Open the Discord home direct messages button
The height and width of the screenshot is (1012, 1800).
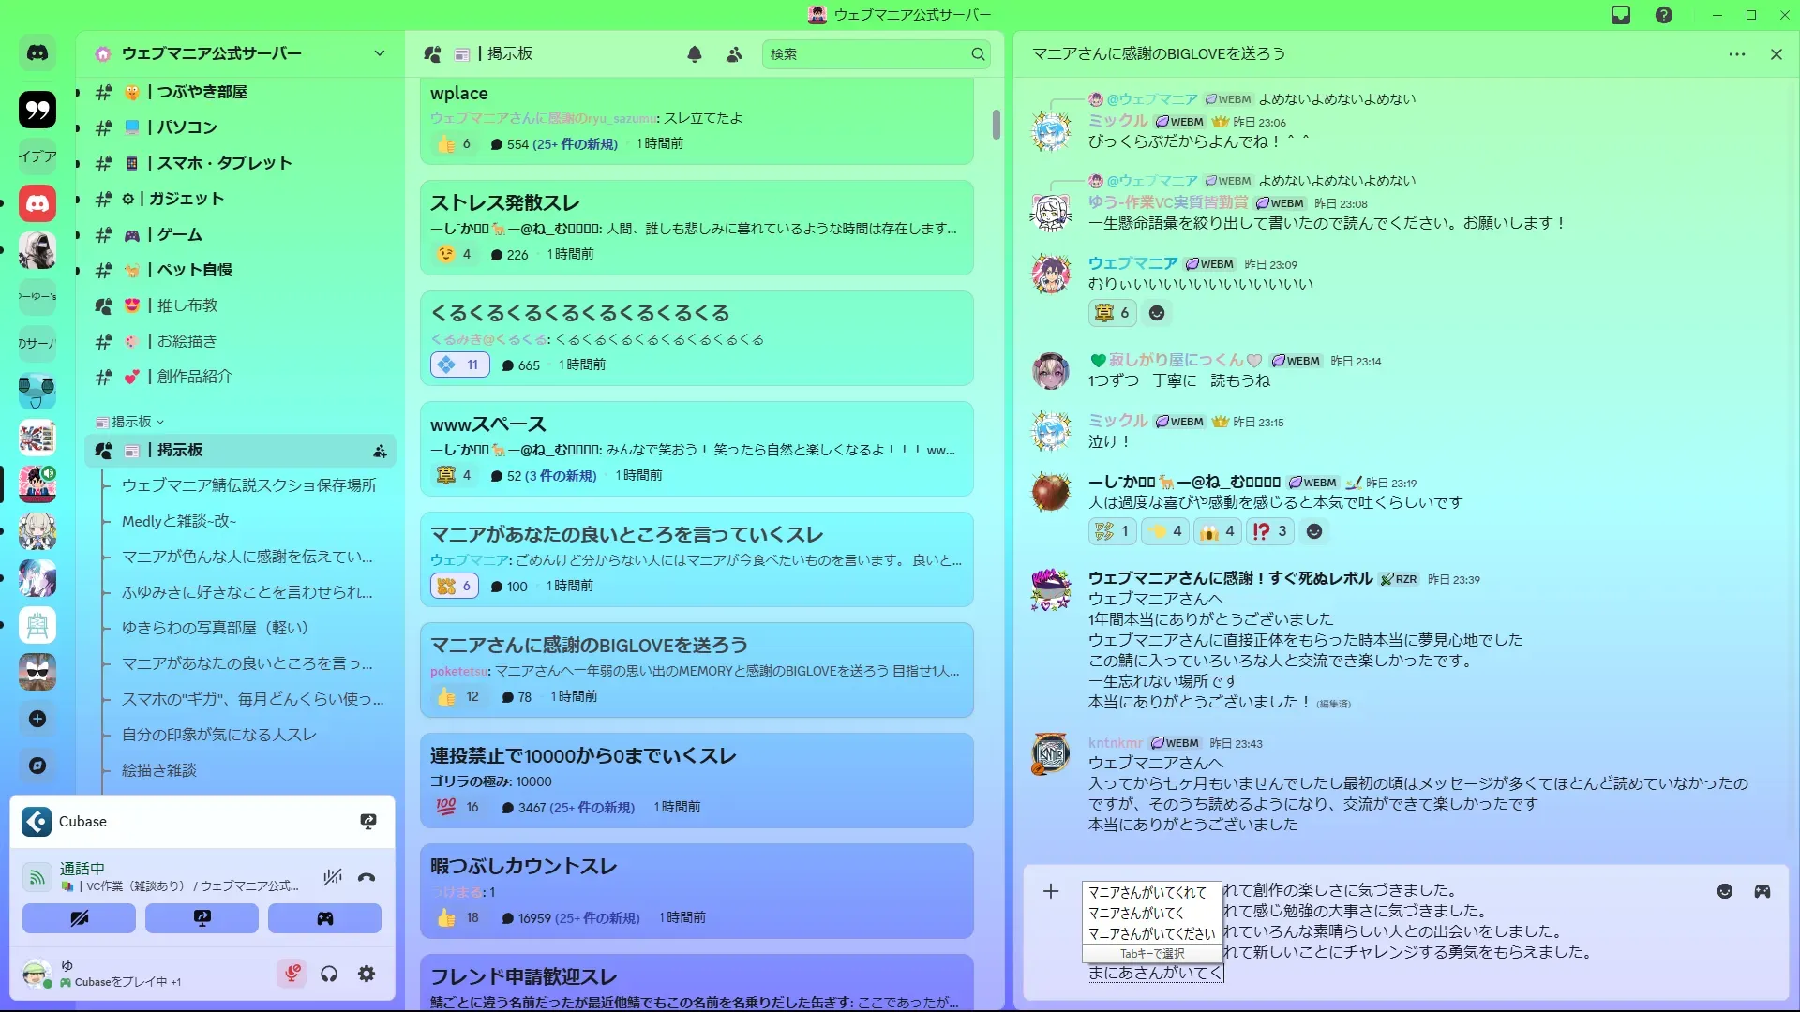click(37, 53)
